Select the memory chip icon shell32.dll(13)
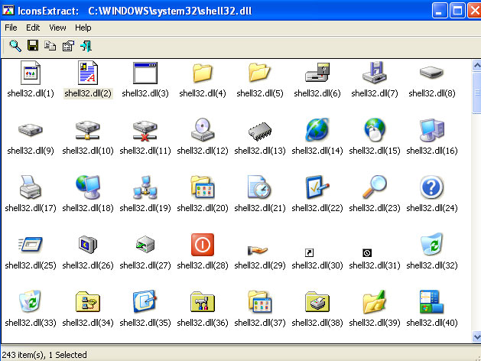This screenshot has height=361, width=481. (260, 132)
